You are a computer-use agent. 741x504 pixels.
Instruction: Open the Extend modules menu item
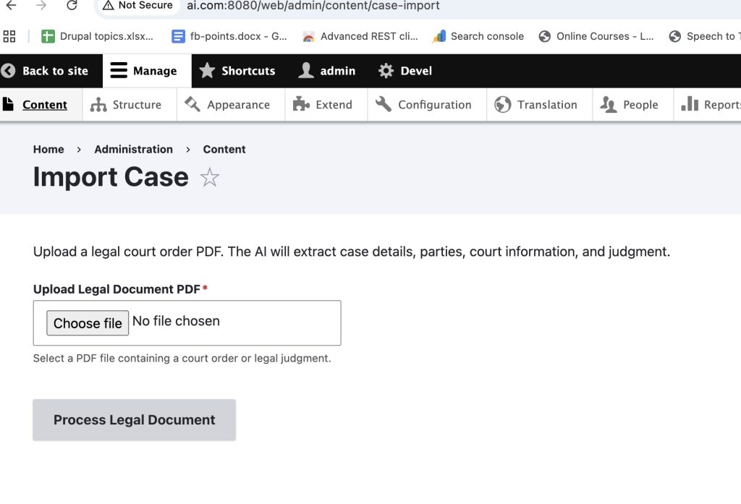point(323,105)
